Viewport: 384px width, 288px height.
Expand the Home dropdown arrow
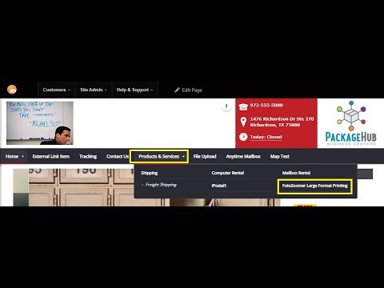coord(22,157)
